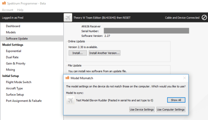This screenshot has width=208, height=120.
Task: Click the Model Settings section heading
Action: pyautogui.click(x=13, y=45)
